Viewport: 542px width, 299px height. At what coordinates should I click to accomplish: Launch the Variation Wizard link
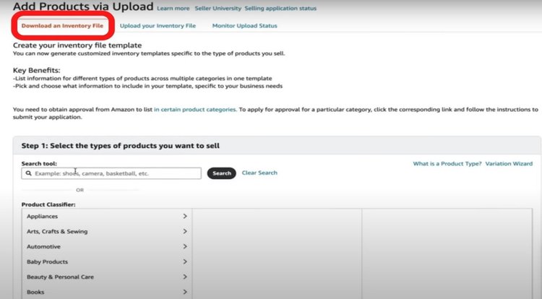(509, 164)
